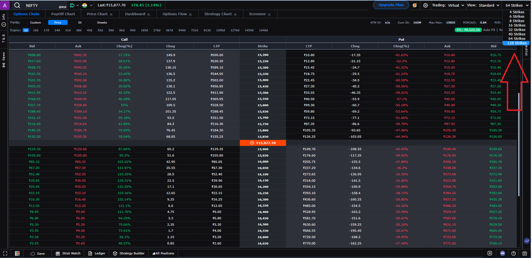
Task: Click the search magnifier icon
Action: pyautogui.click(x=17, y=5)
